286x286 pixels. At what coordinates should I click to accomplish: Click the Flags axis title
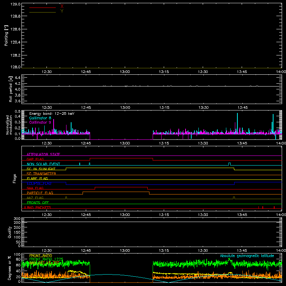[x=15, y=178]
